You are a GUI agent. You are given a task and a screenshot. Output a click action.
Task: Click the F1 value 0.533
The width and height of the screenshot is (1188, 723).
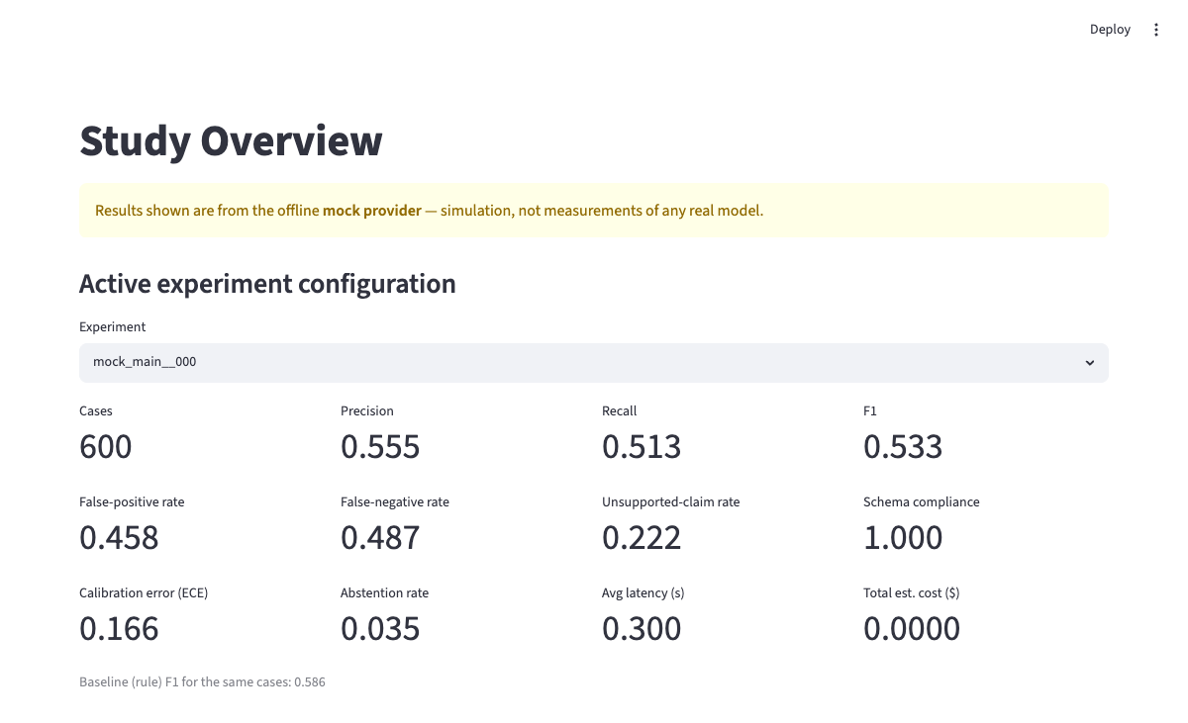(903, 447)
